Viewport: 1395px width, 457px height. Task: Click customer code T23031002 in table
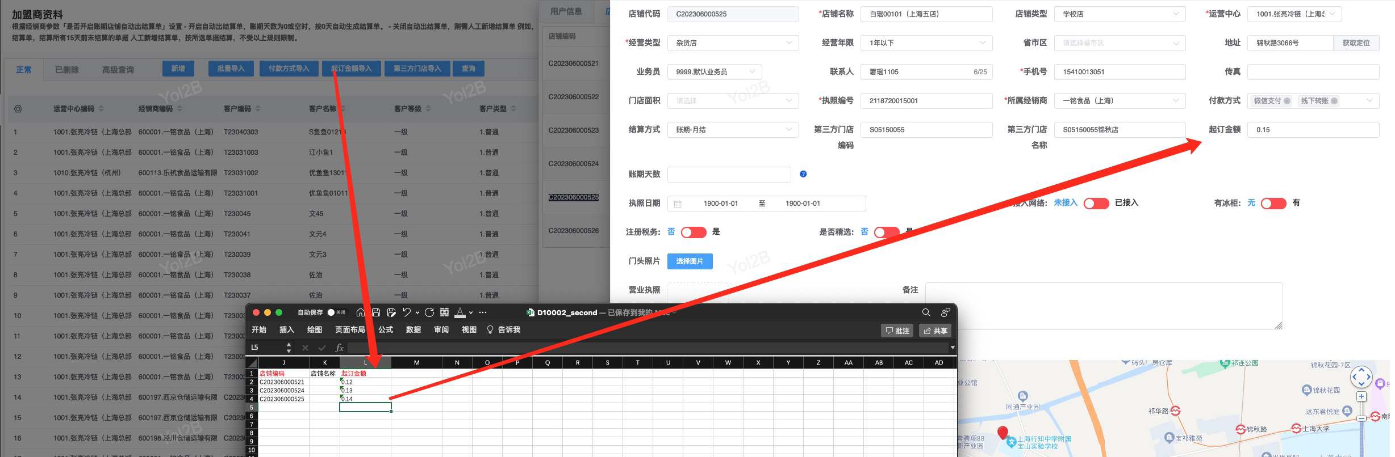pos(241,173)
